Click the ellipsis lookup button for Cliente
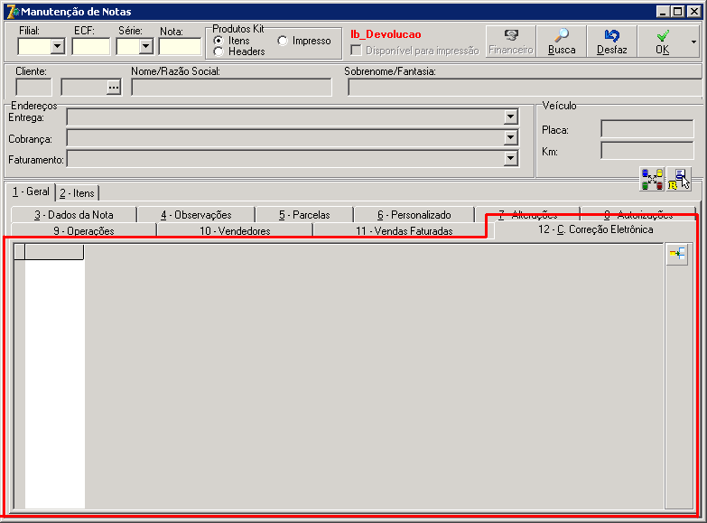This screenshot has height=523, width=707. pos(114,87)
